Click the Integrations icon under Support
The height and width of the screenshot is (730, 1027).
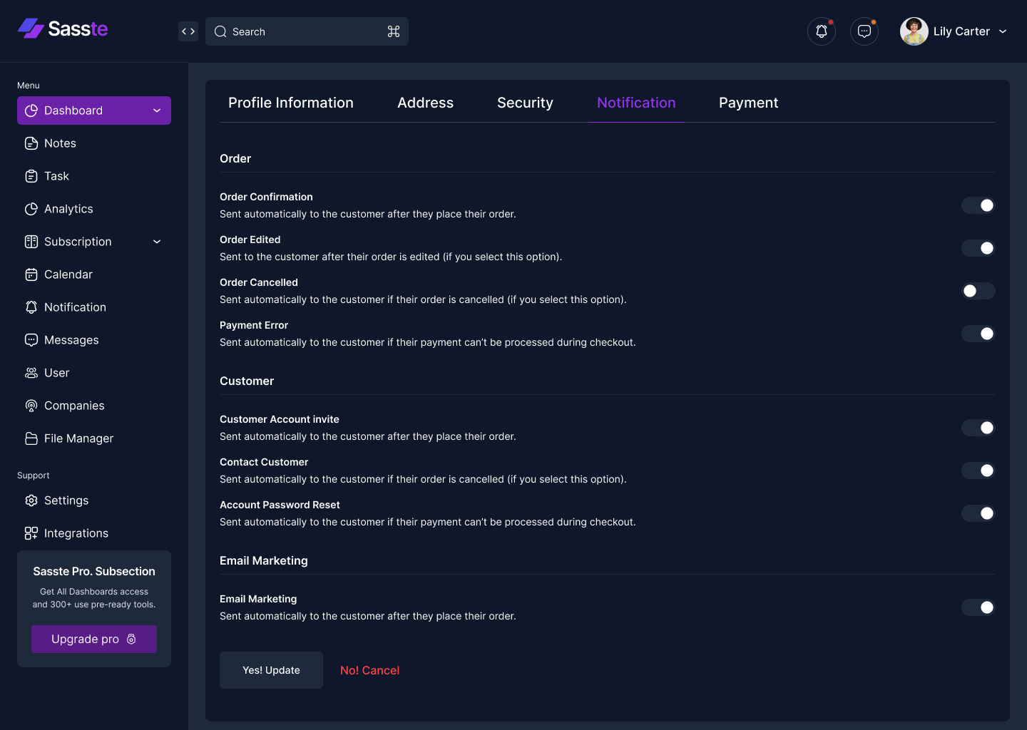[x=31, y=533]
